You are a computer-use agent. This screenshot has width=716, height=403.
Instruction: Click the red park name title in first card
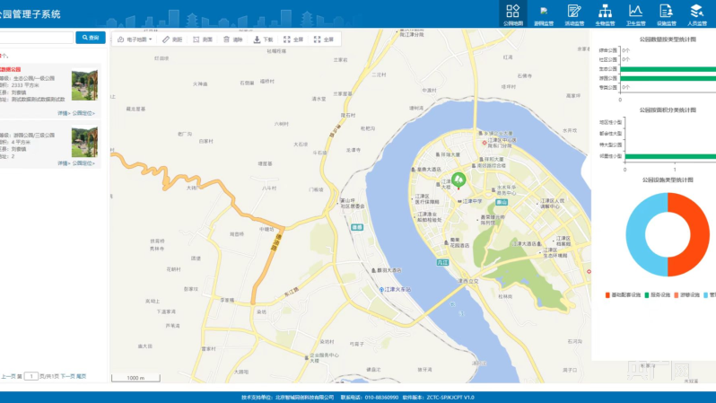[x=10, y=69]
